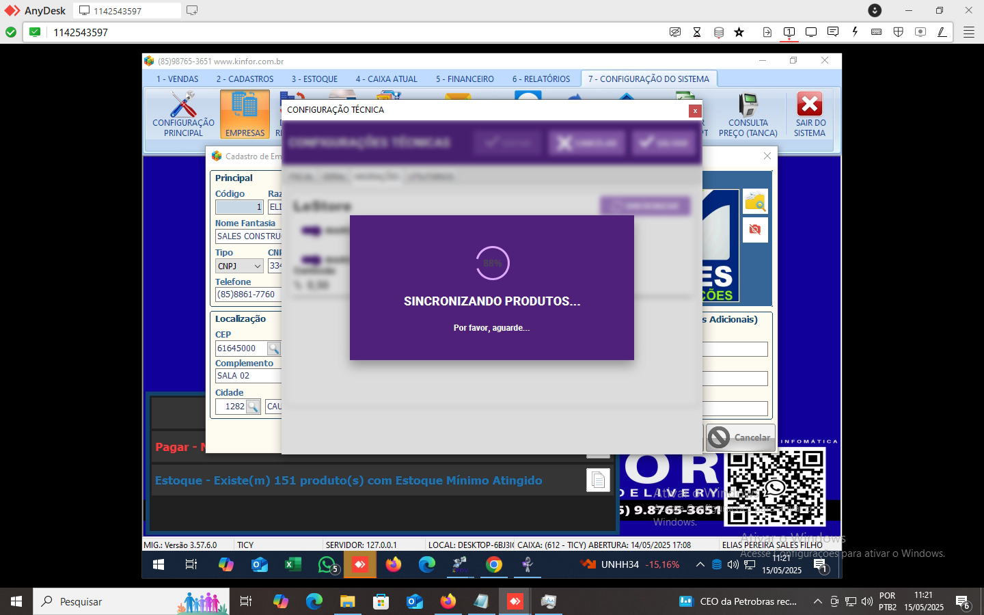Open the CEO da Petrobras news widget
The width and height of the screenshot is (984, 615).
[x=738, y=601]
